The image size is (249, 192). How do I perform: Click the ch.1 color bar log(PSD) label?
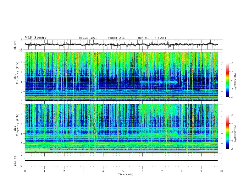235,82
